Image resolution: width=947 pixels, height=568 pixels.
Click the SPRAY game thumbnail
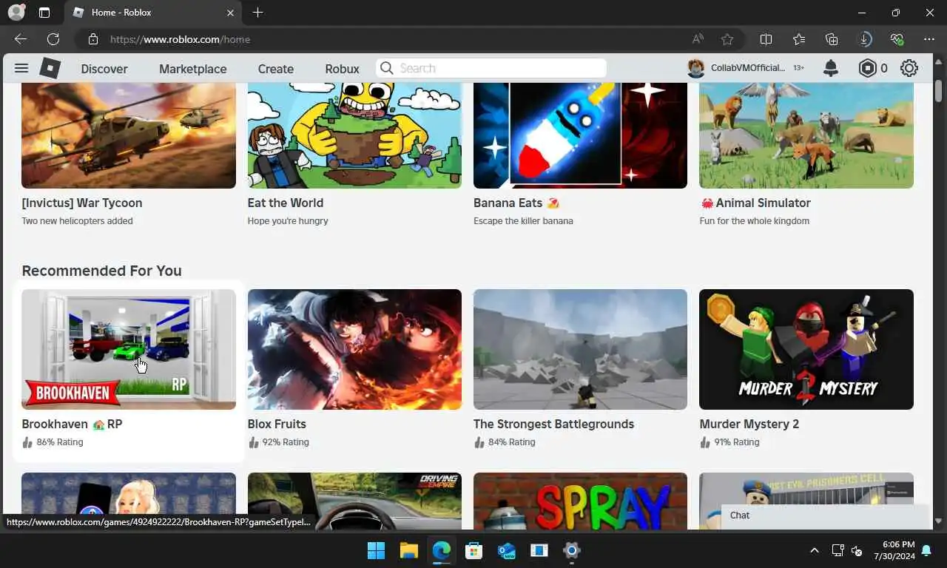580,501
